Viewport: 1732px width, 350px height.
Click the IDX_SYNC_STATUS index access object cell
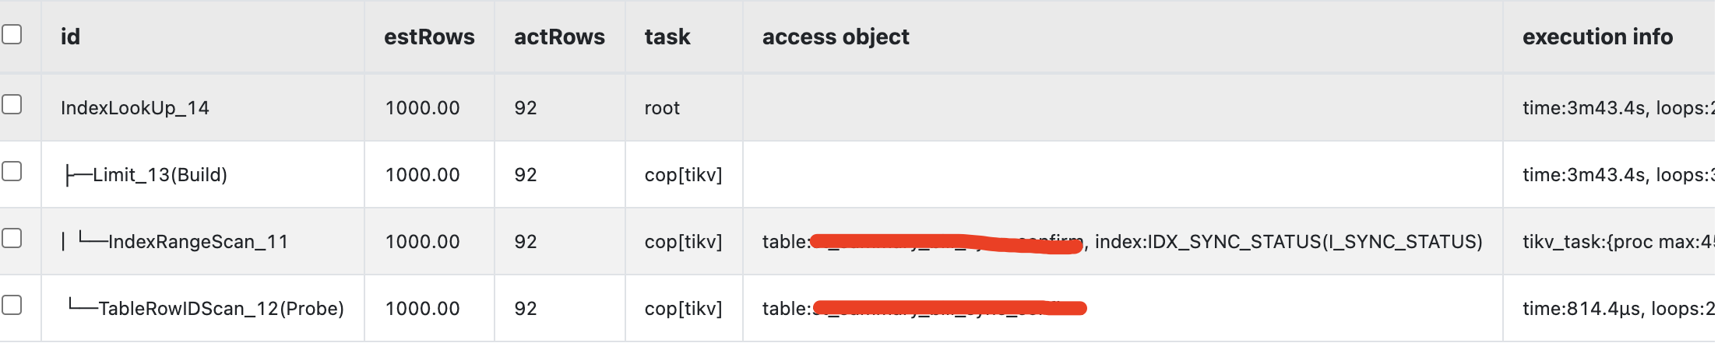(x=1288, y=242)
